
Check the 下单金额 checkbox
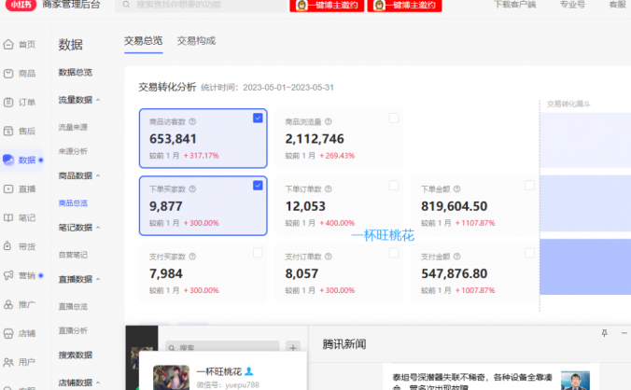[x=530, y=186]
